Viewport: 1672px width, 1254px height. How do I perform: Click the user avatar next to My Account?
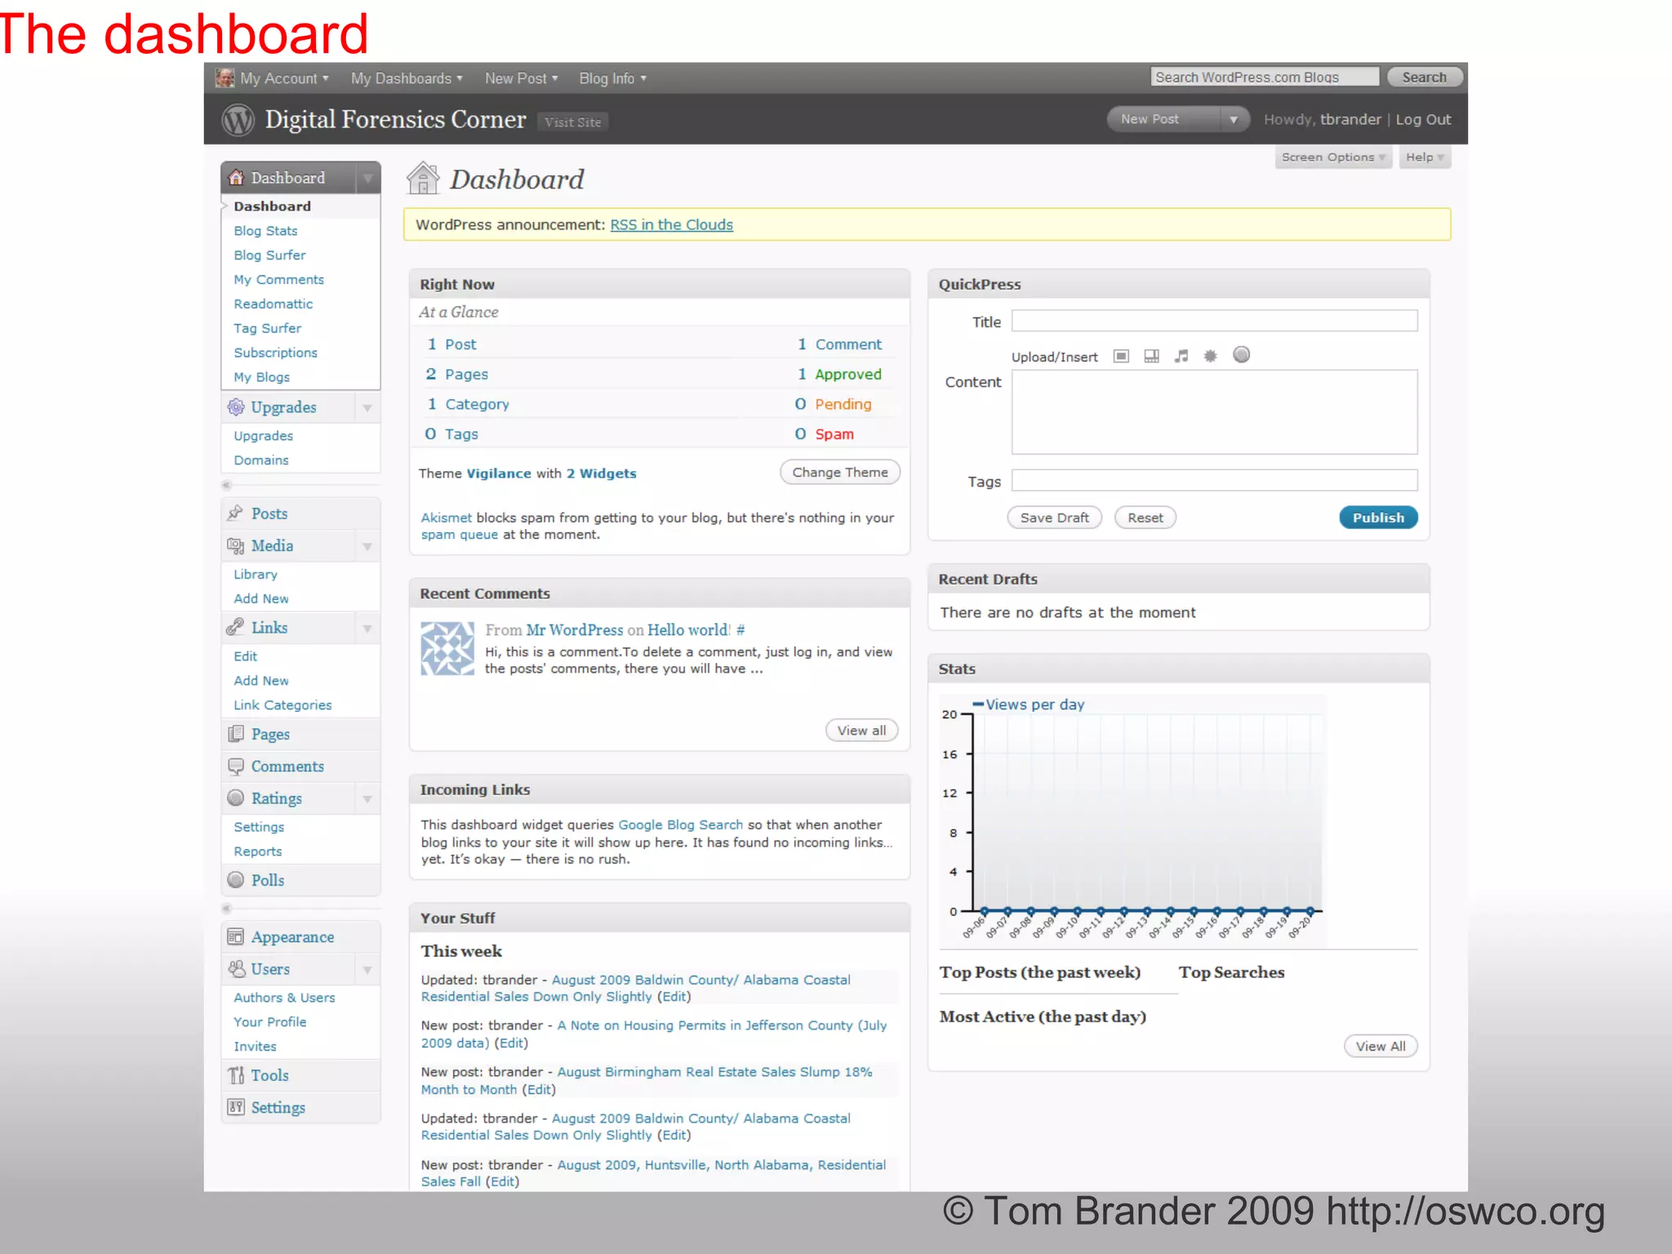click(x=225, y=78)
